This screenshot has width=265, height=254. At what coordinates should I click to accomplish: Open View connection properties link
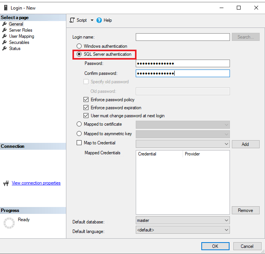36,183
